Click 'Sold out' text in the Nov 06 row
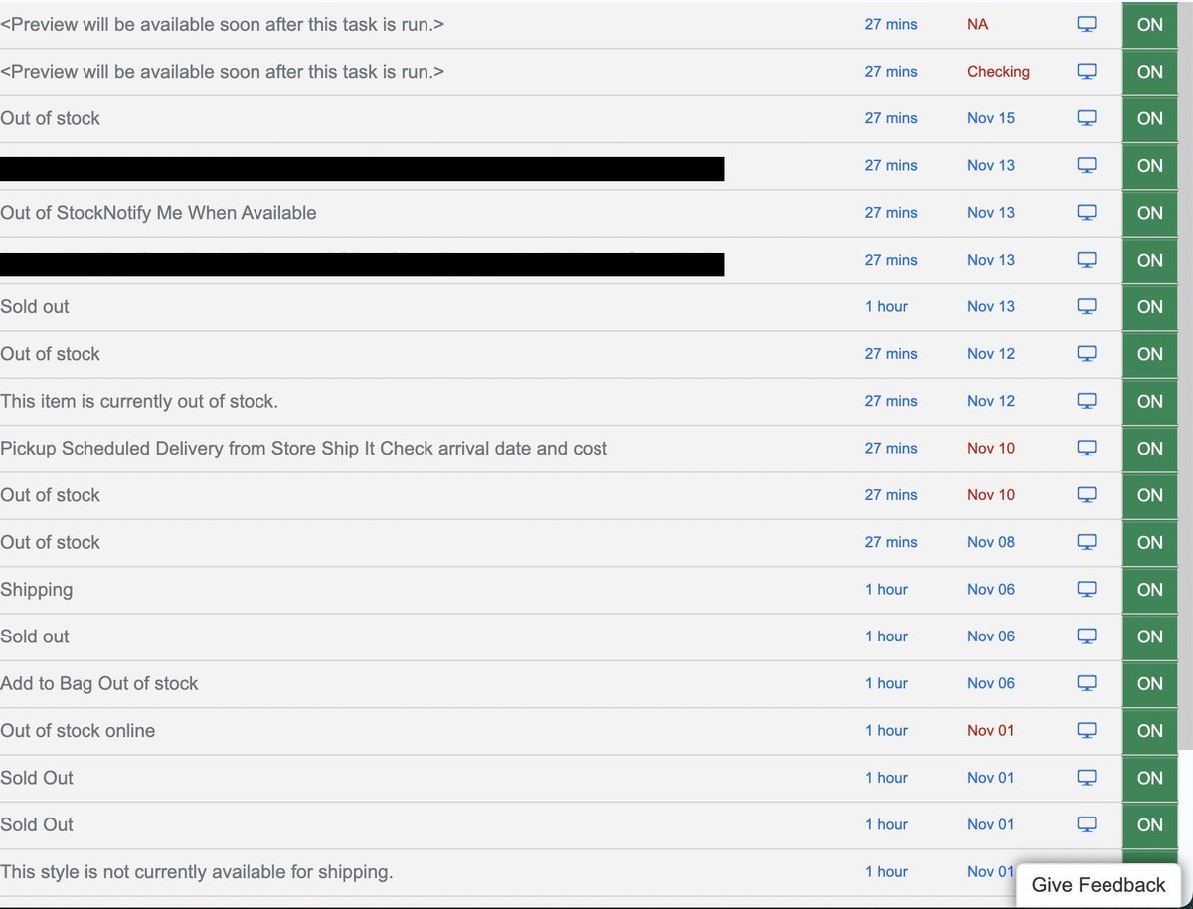 [35, 636]
